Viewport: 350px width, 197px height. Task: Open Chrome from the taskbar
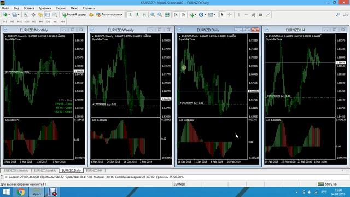click(21, 192)
